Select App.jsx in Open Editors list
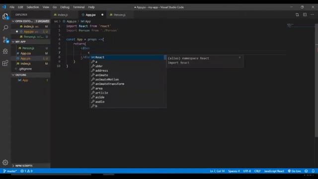 [x=30, y=31]
